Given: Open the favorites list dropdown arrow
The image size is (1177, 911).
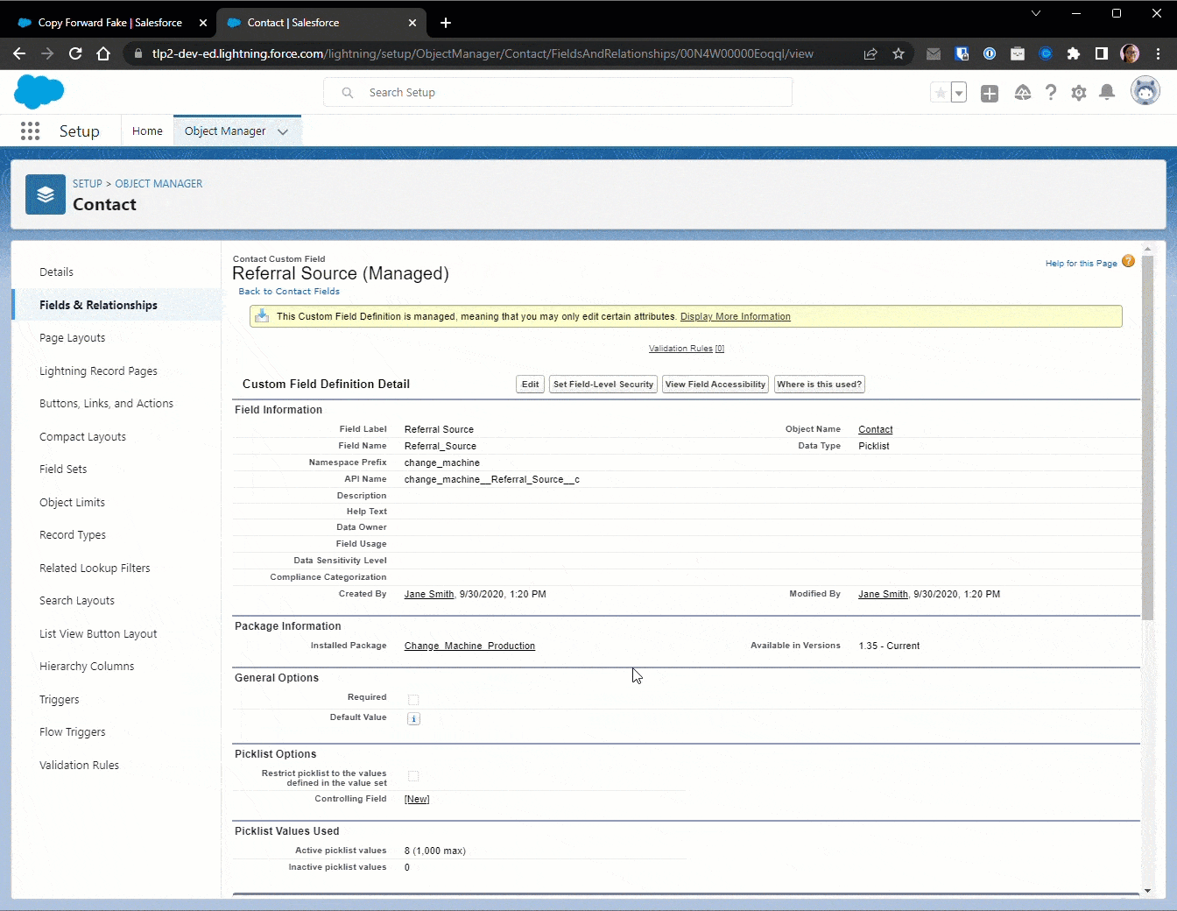Looking at the screenshot, I should pos(959,93).
